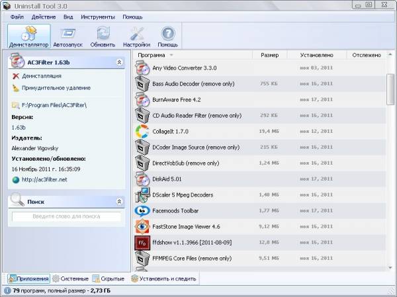
Task: Click the folder icon beside F:\Program Files\AC3Filter\
Action: pyautogui.click(x=16, y=105)
